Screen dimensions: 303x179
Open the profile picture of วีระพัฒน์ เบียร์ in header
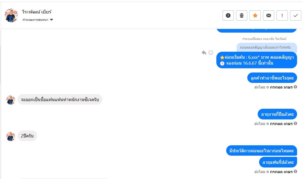pos(11,15)
